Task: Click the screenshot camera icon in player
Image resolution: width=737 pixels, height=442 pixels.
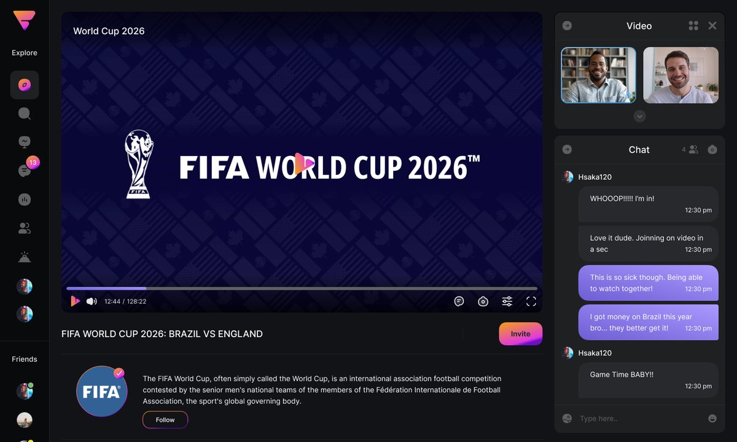Action: point(483,301)
